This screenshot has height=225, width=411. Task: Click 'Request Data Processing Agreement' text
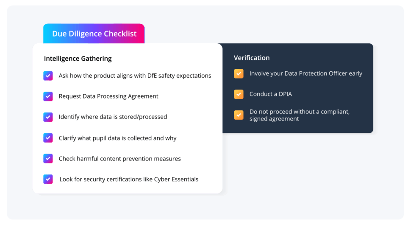pos(108,96)
